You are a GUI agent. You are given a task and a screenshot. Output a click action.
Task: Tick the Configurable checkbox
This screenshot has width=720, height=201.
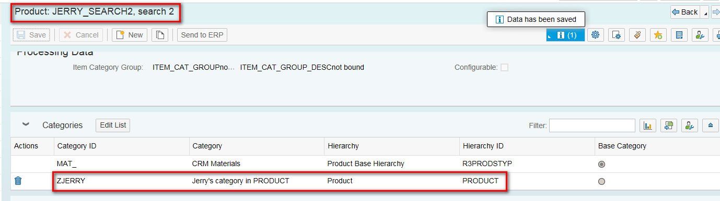pyautogui.click(x=504, y=67)
